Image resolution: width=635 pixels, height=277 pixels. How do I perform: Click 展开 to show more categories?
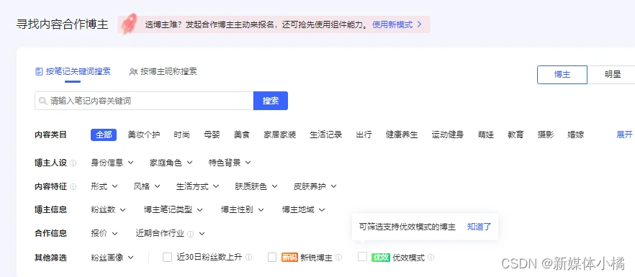[624, 135]
